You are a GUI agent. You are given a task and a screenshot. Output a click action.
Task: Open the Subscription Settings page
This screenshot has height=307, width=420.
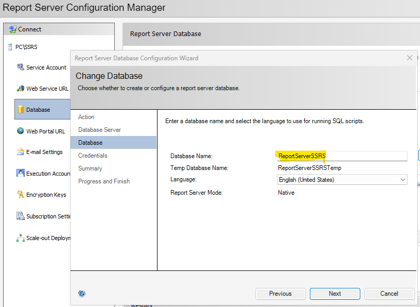point(48,216)
